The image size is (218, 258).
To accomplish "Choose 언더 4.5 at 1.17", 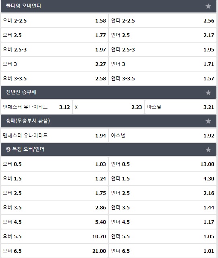I will (162, 222).
